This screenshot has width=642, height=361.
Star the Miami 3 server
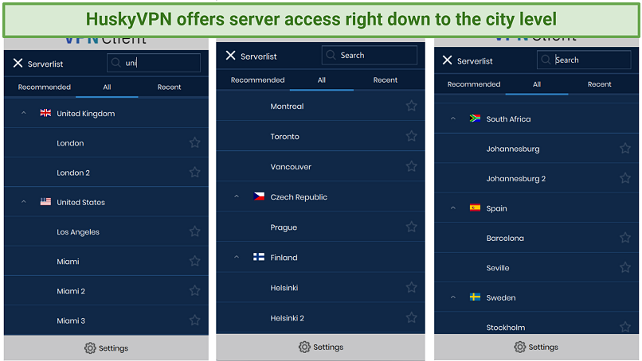click(195, 320)
